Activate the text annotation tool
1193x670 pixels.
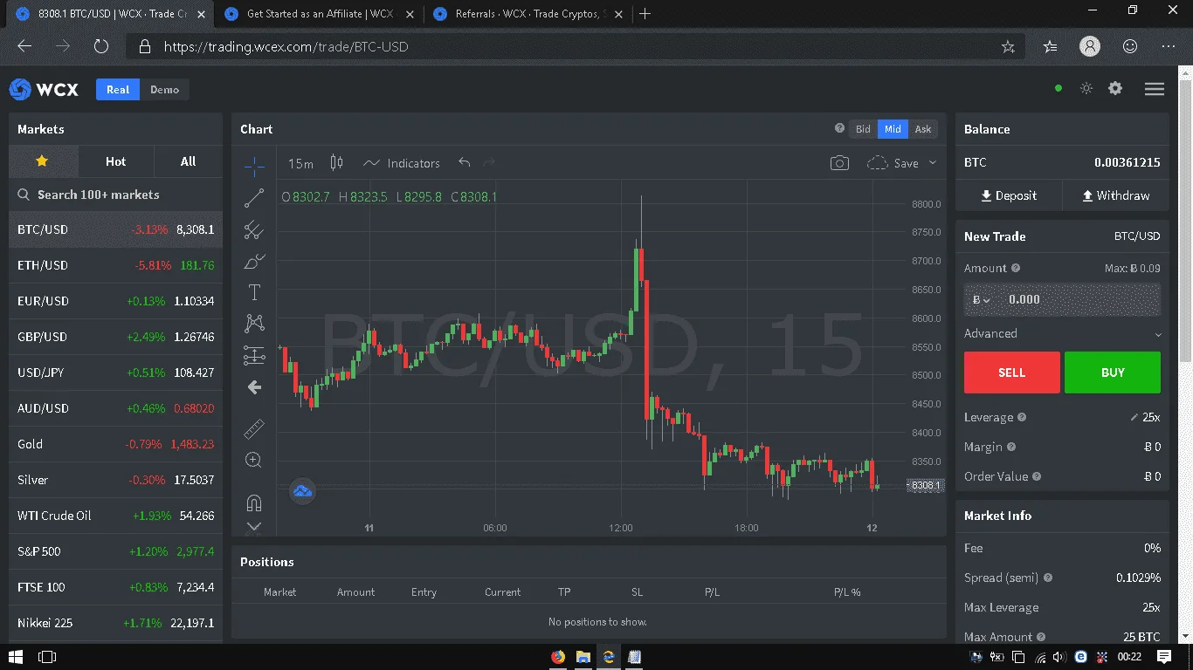(x=254, y=292)
